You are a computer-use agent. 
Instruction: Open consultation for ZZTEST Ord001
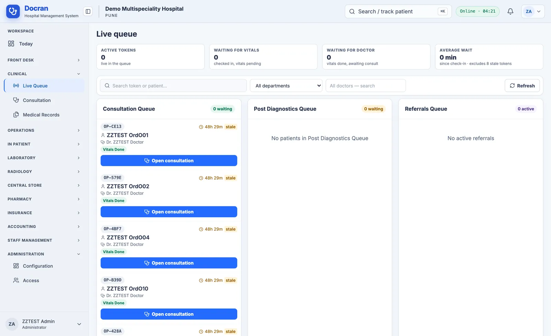point(169,161)
